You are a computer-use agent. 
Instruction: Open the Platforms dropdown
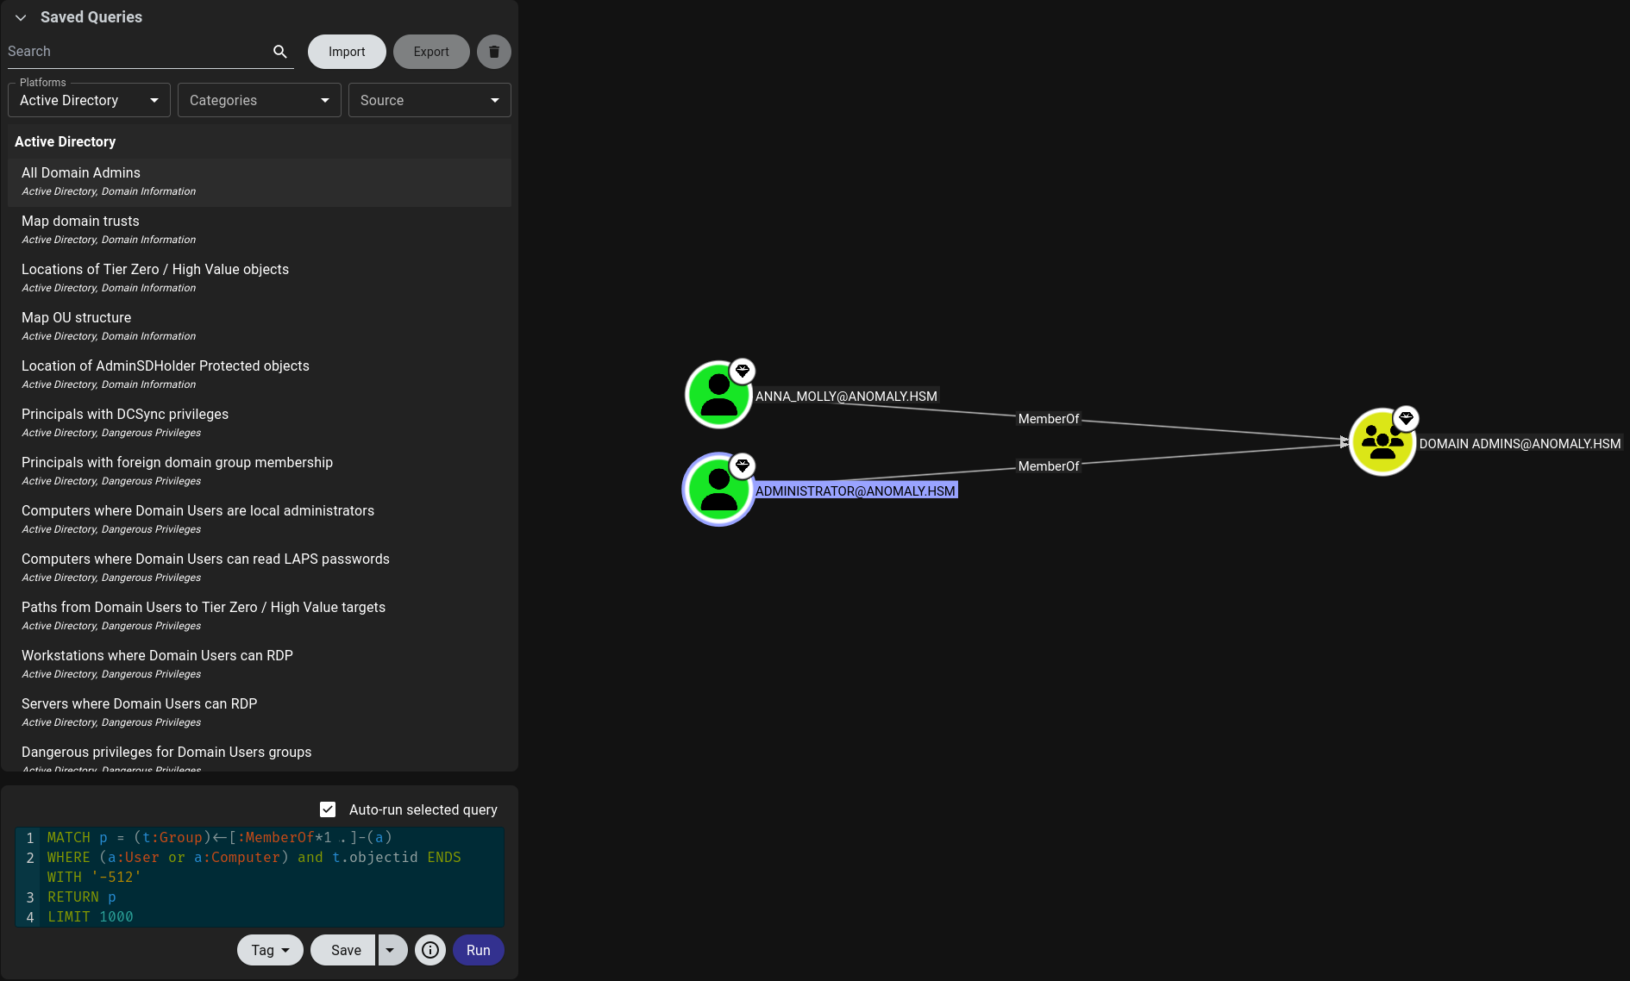(x=89, y=100)
